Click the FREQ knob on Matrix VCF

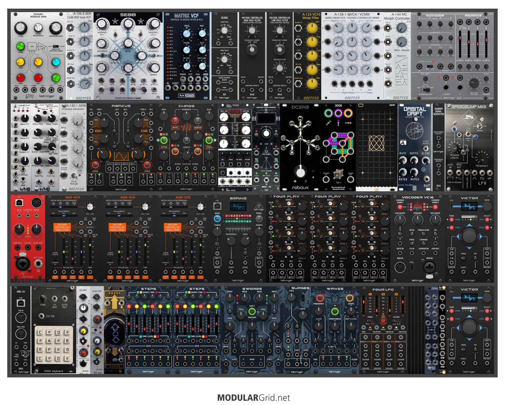point(187,33)
